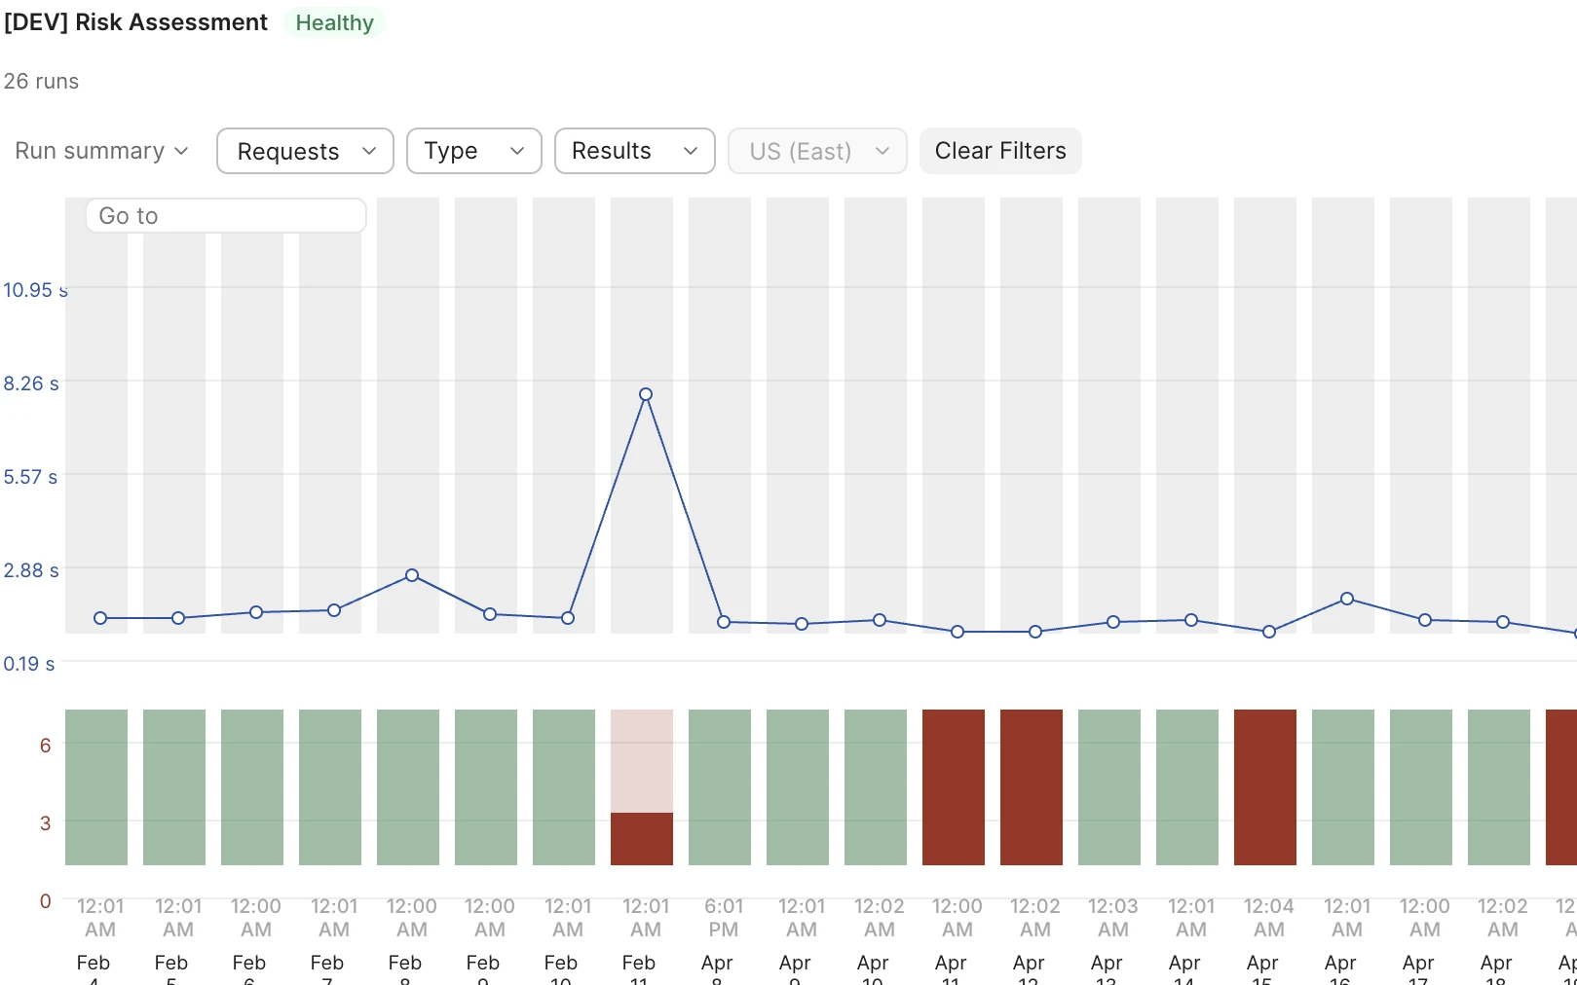Click the 12:03 AM run time label
This screenshot has height=985, width=1577.
click(1113, 918)
